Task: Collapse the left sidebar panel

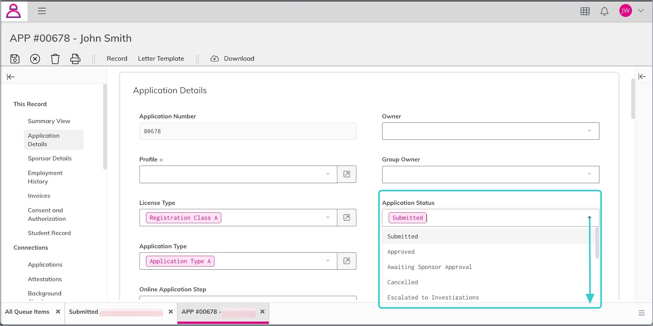Action: click(11, 77)
